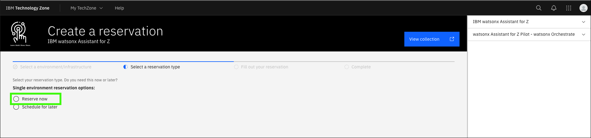
Task: Expand IBM watsonx Assistant for Z section
Action: tap(529, 22)
